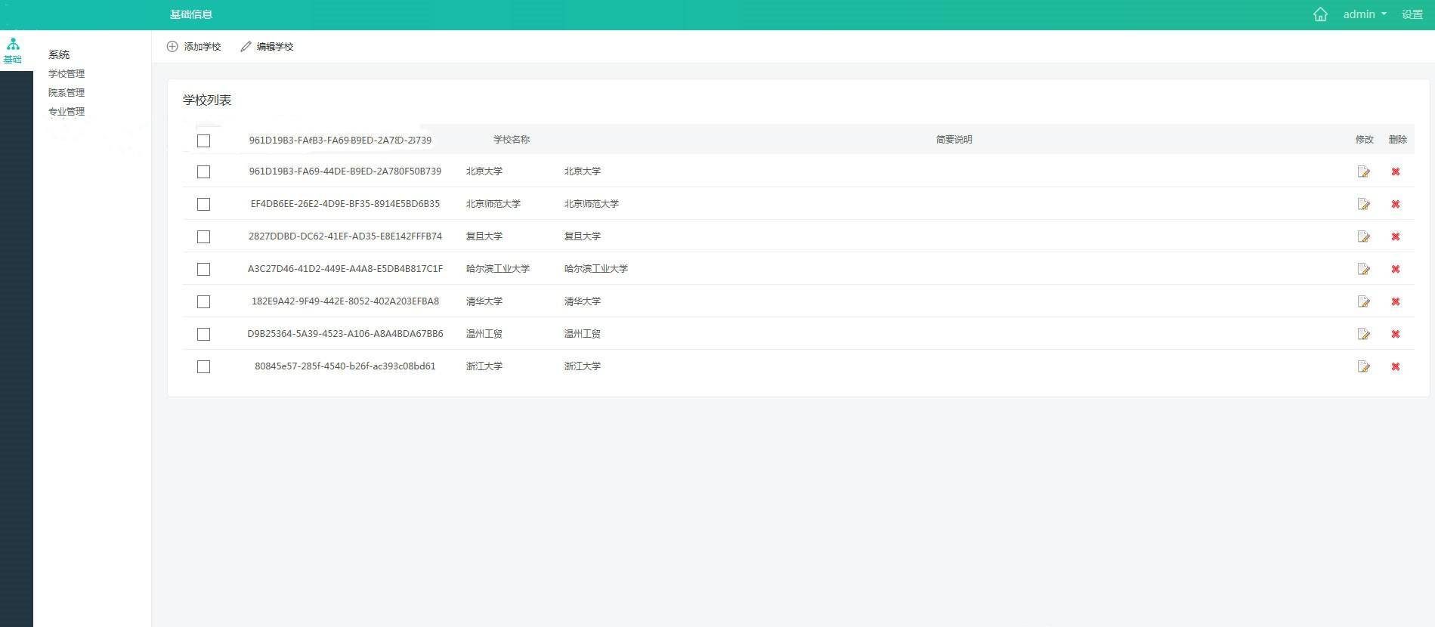Click the delete X for 清华大学
This screenshot has width=1435, height=627.
click(1396, 301)
